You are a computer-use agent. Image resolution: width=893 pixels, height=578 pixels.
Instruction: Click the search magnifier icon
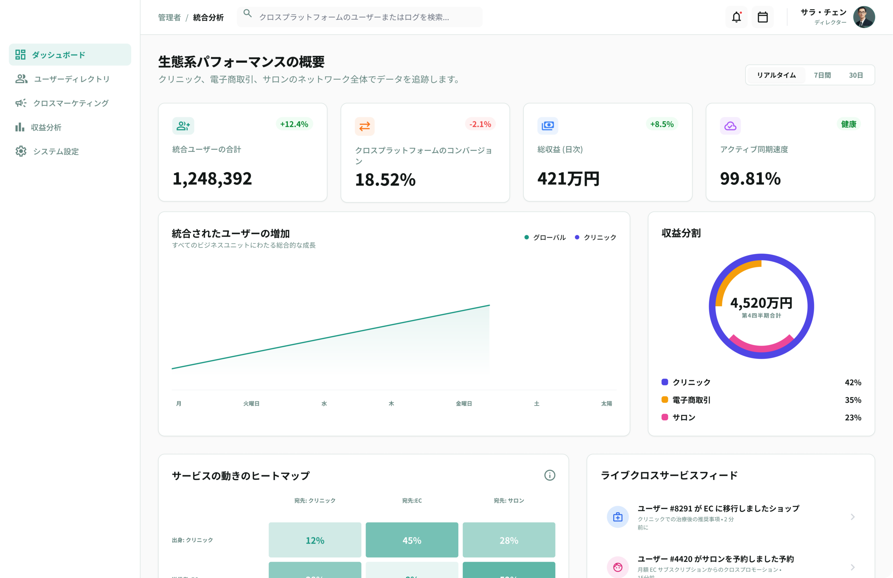pyautogui.click(x=248, y=14)
